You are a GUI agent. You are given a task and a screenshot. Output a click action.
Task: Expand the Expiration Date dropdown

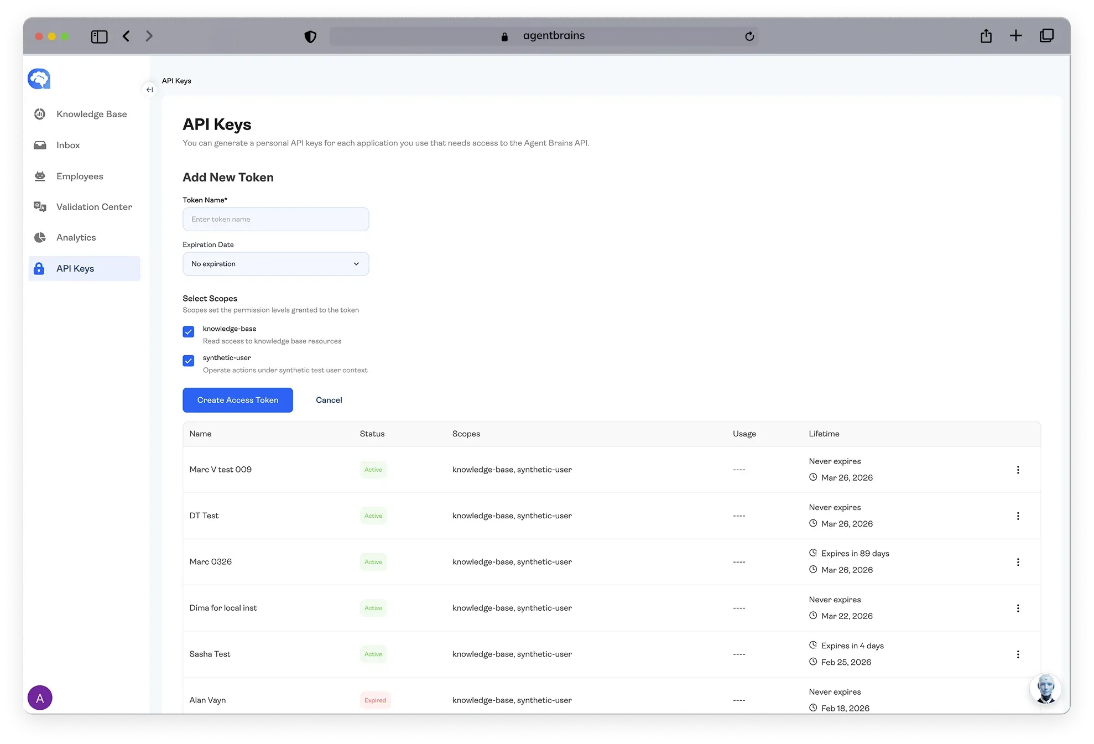pos(275,264)
